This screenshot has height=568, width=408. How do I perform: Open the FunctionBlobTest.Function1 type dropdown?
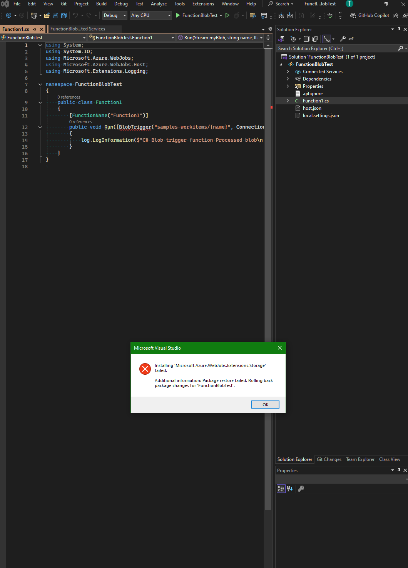point(132,38)
